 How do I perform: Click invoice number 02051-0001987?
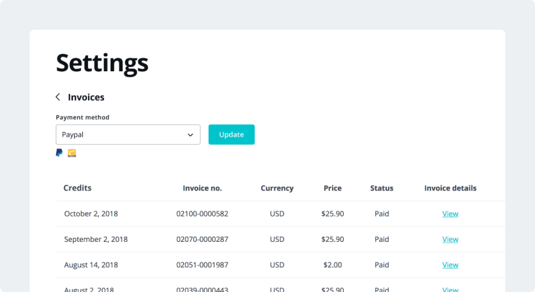202,265
